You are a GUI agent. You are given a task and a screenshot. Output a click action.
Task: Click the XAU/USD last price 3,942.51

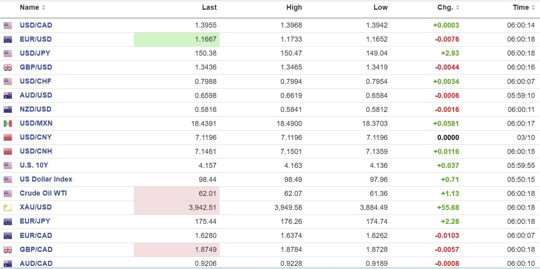click(202, 208)
